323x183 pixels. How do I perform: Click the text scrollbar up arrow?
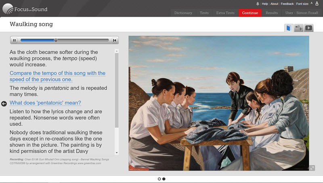click(117, 51)
